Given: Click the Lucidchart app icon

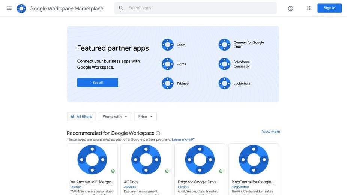Looking at the screenshot, I should point(224,83).
